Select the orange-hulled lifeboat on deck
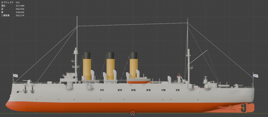 (139, 80)
